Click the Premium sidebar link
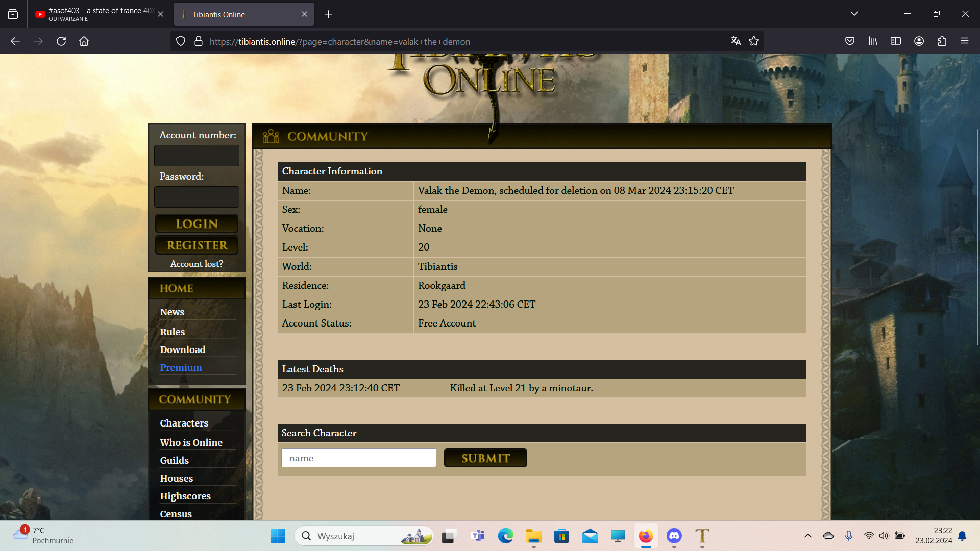The height and width of the screenshot is (551, 980). click(x=181, y=367)
